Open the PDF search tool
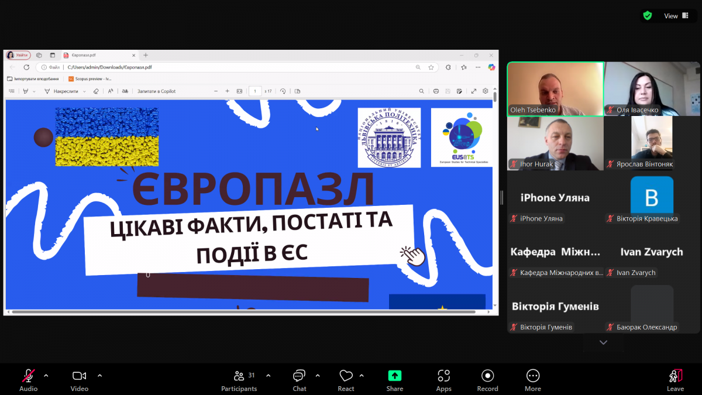The height and width of the screenshot is (395, 702). click(422, 91)
